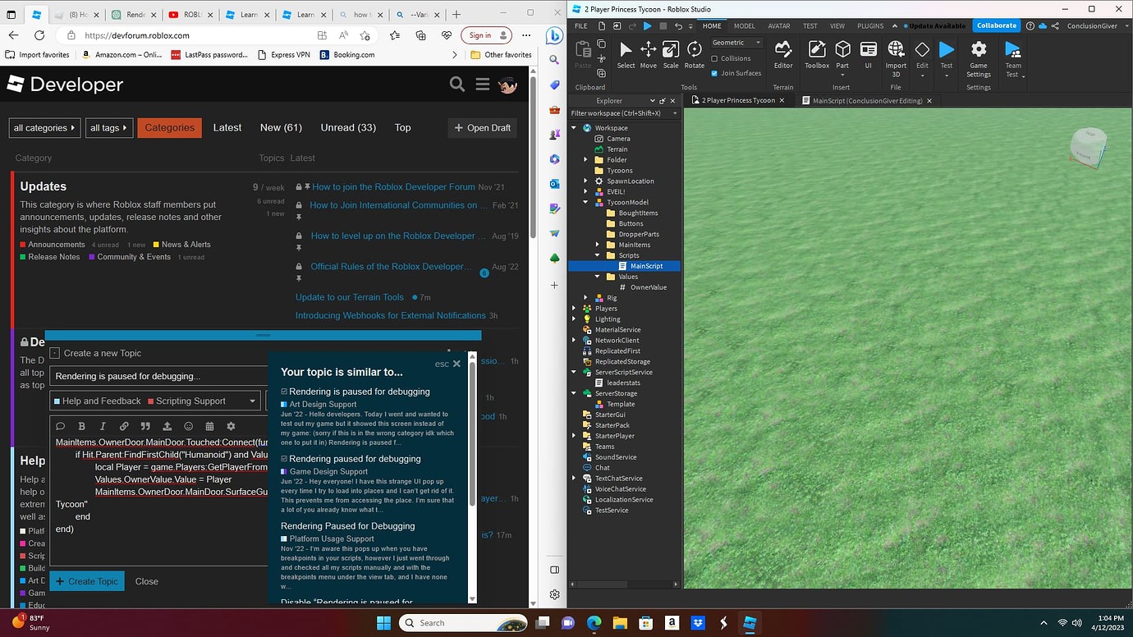
Task: Open the UI insert tool
Action: 869,55
